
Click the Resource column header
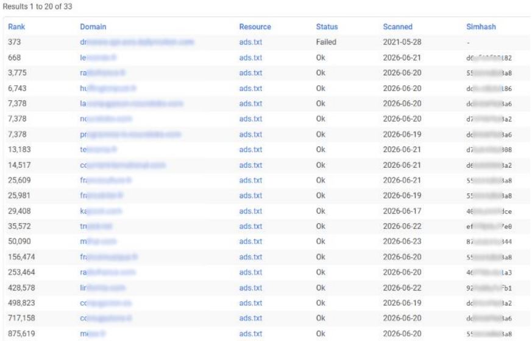[255, 27]
